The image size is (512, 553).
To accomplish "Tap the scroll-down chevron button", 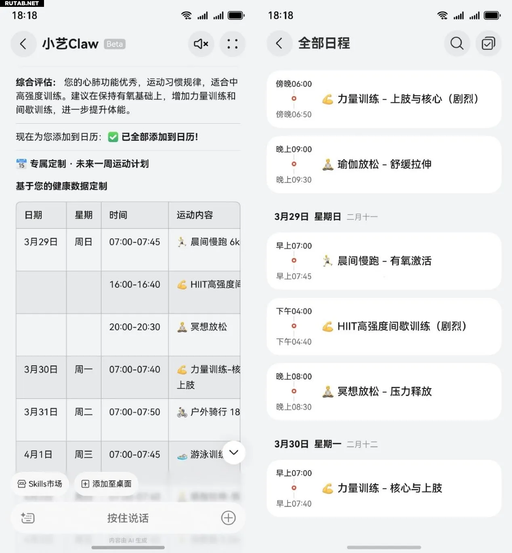I will pyautogui.click(x=234, y=452).
